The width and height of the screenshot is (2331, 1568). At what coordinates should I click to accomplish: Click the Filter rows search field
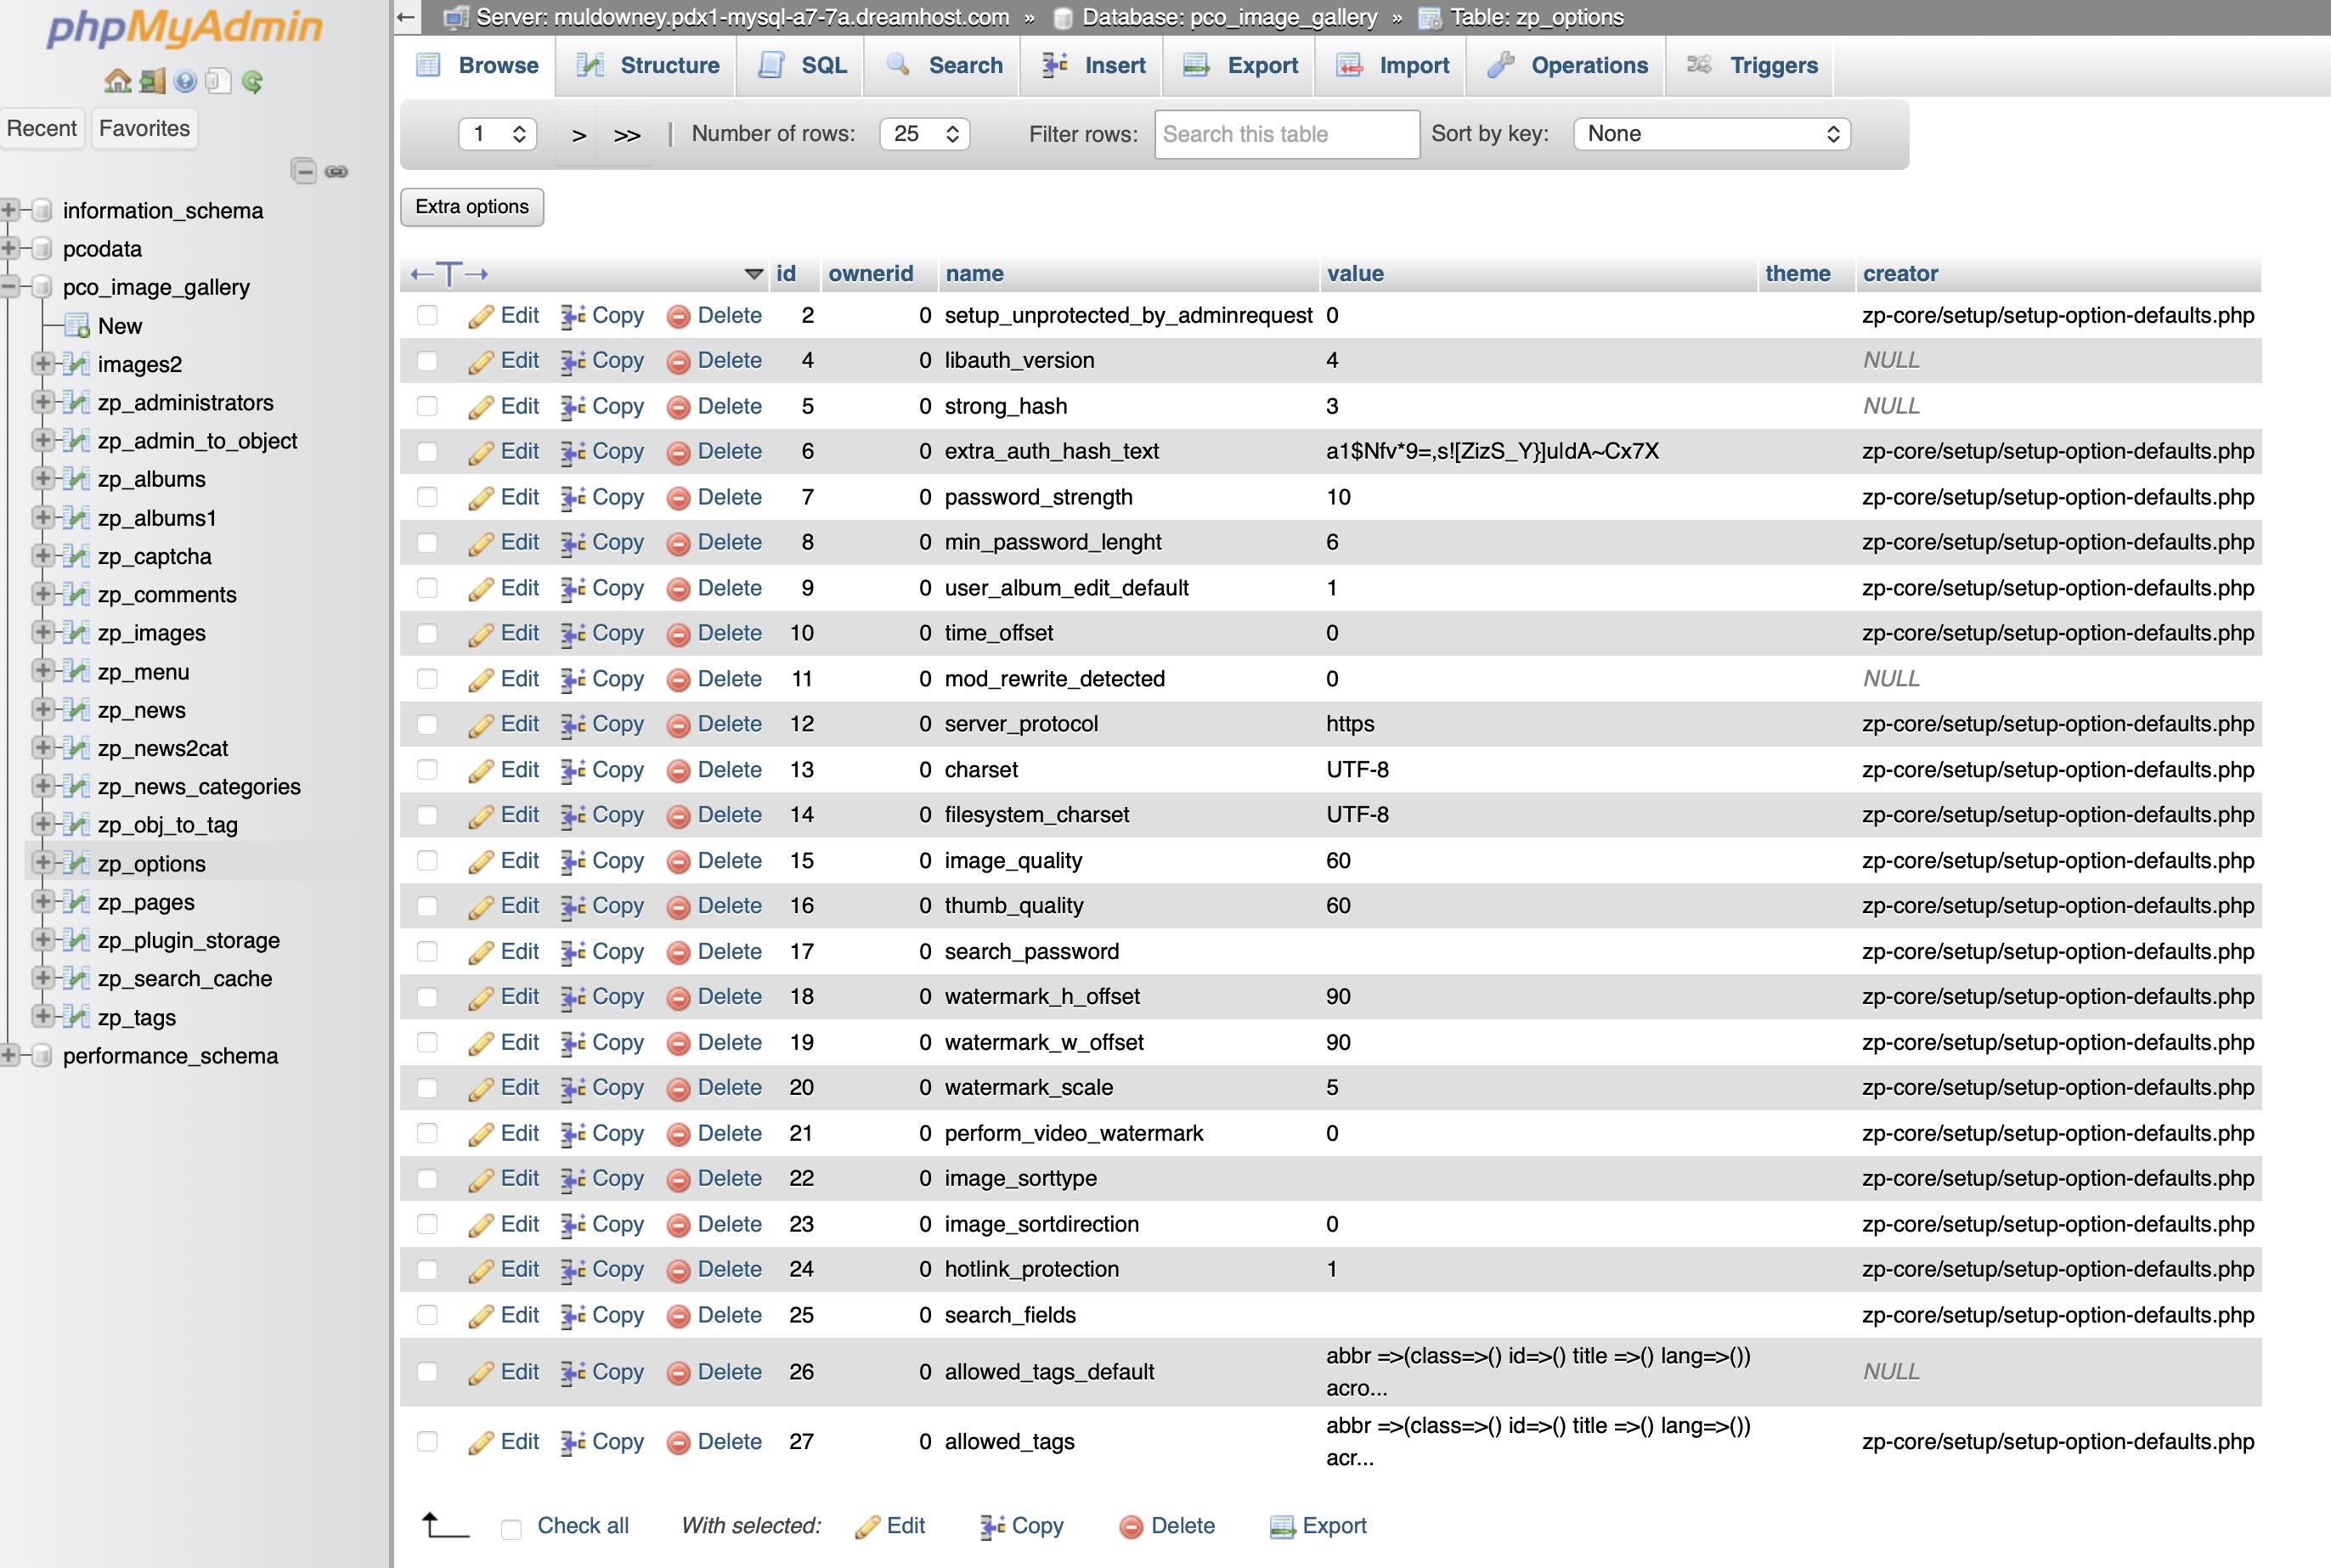pyautogui.click(x=1286, y=134)
